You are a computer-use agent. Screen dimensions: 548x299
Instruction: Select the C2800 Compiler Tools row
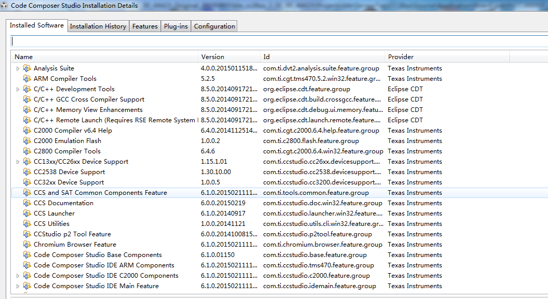tap(280, 151)
